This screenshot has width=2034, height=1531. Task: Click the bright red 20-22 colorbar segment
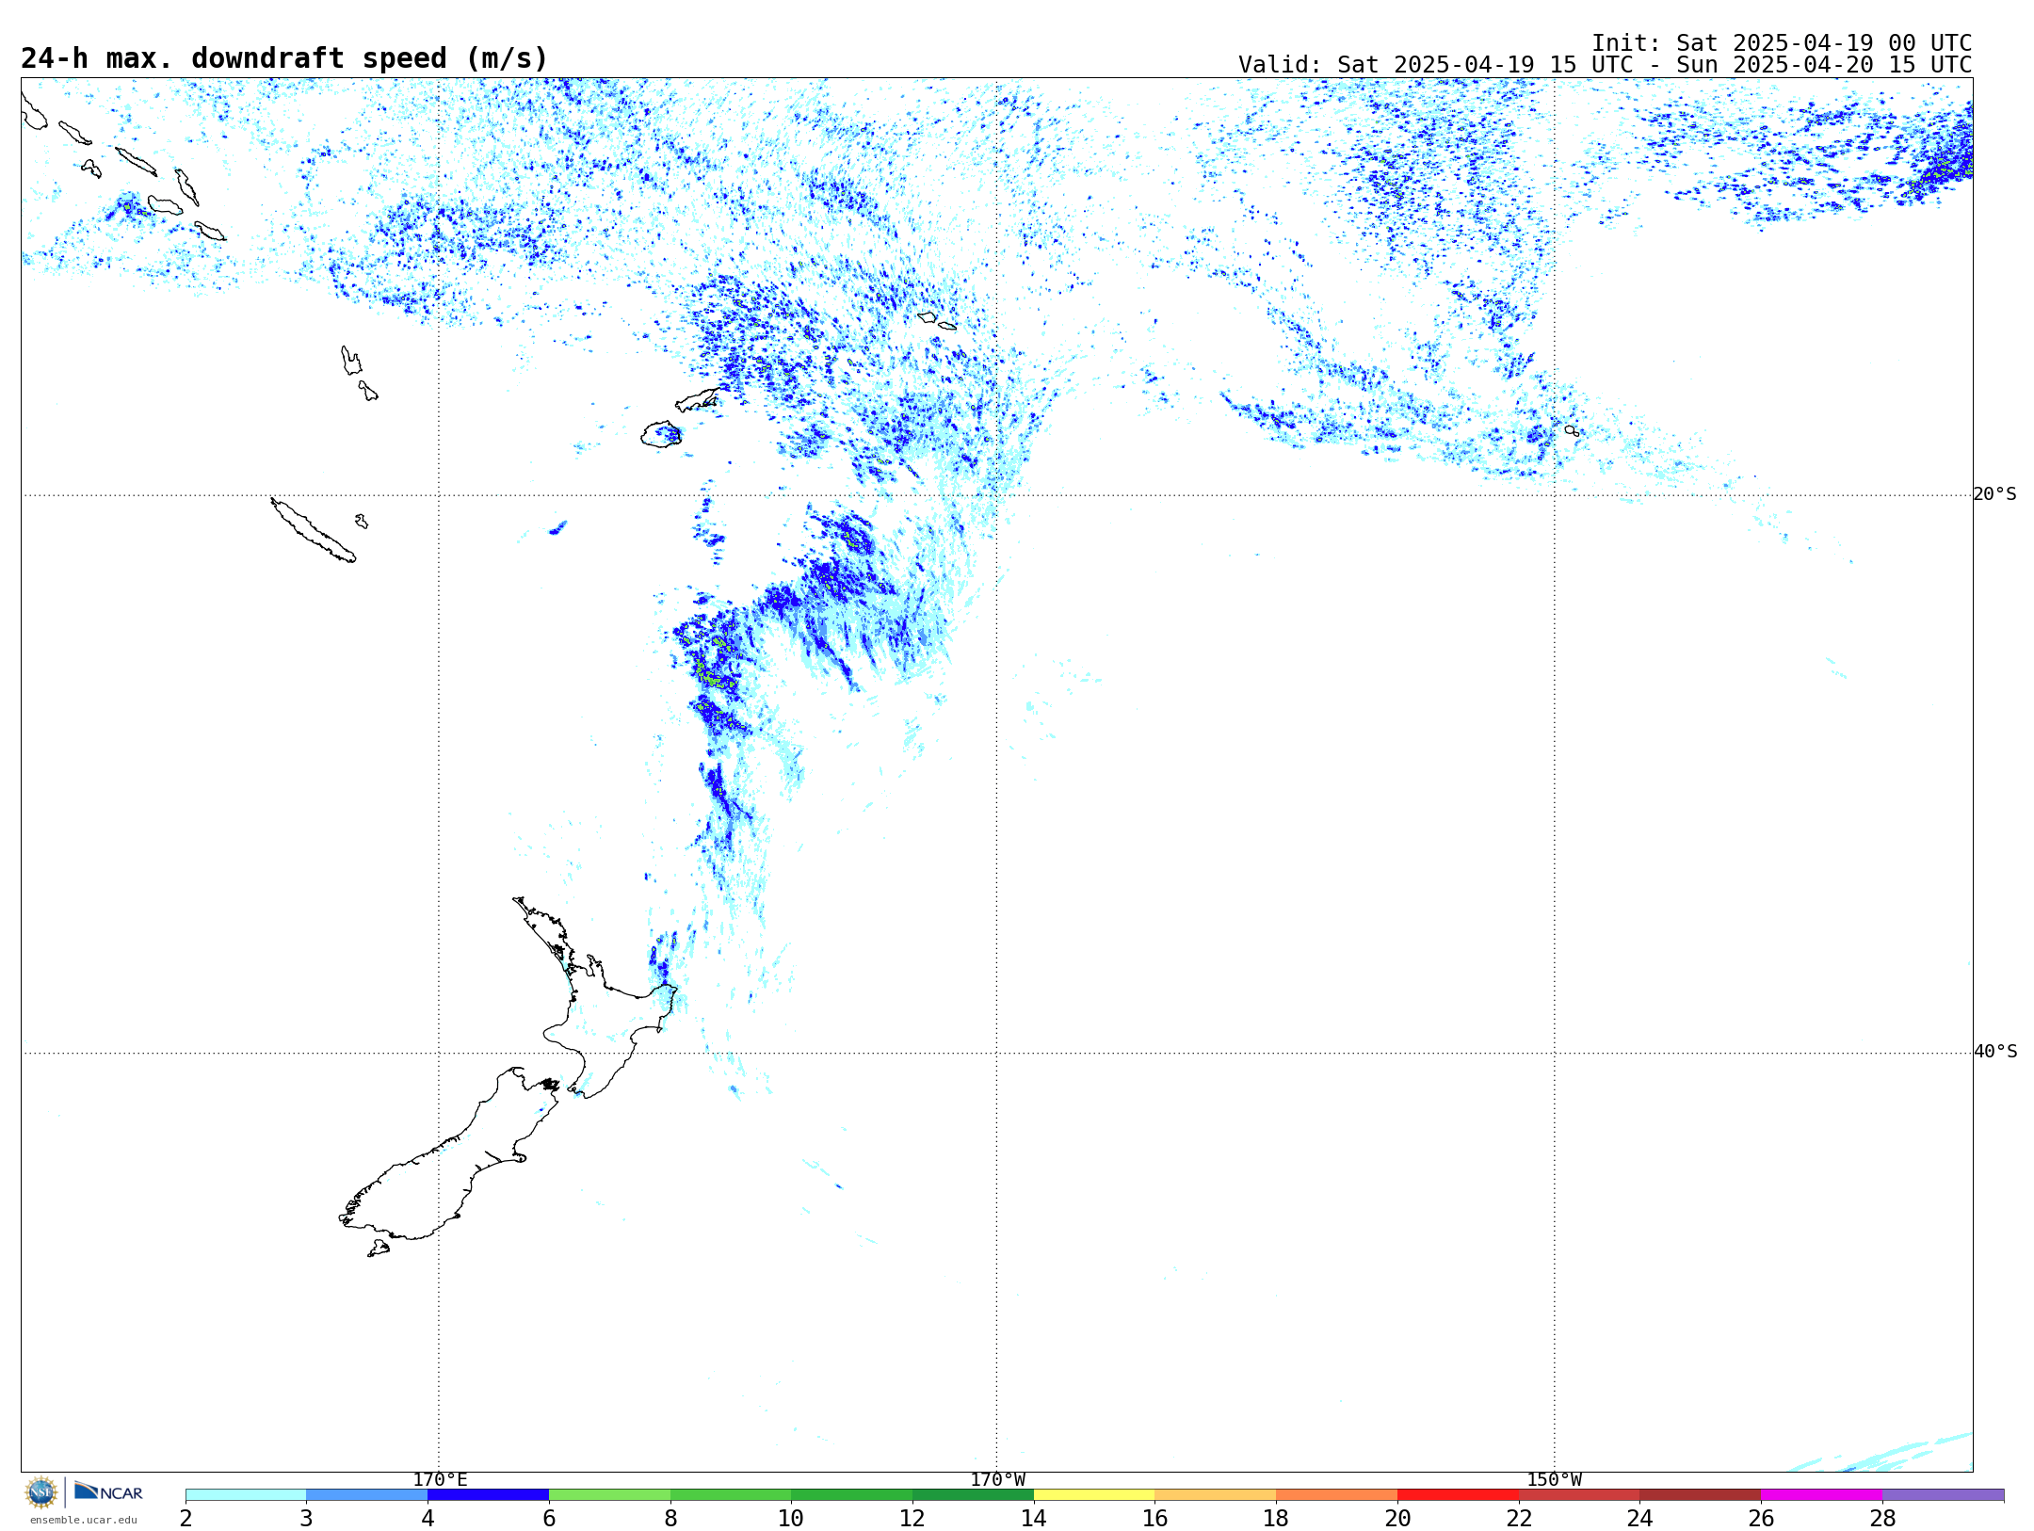click(1458, 1495)
